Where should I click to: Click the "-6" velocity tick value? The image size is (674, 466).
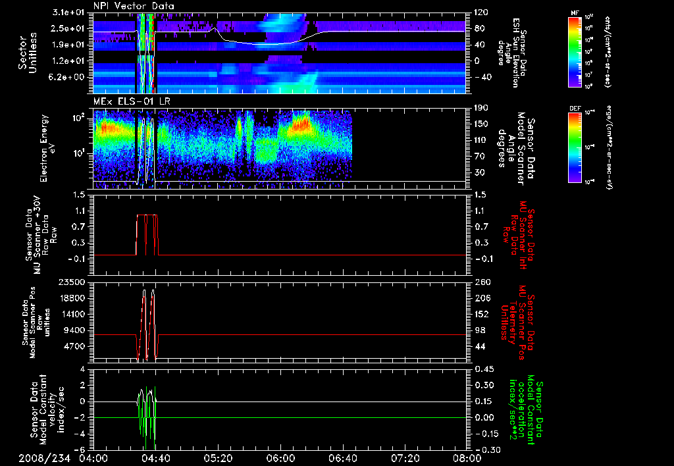pyautogui.click(x=79, y=450)
